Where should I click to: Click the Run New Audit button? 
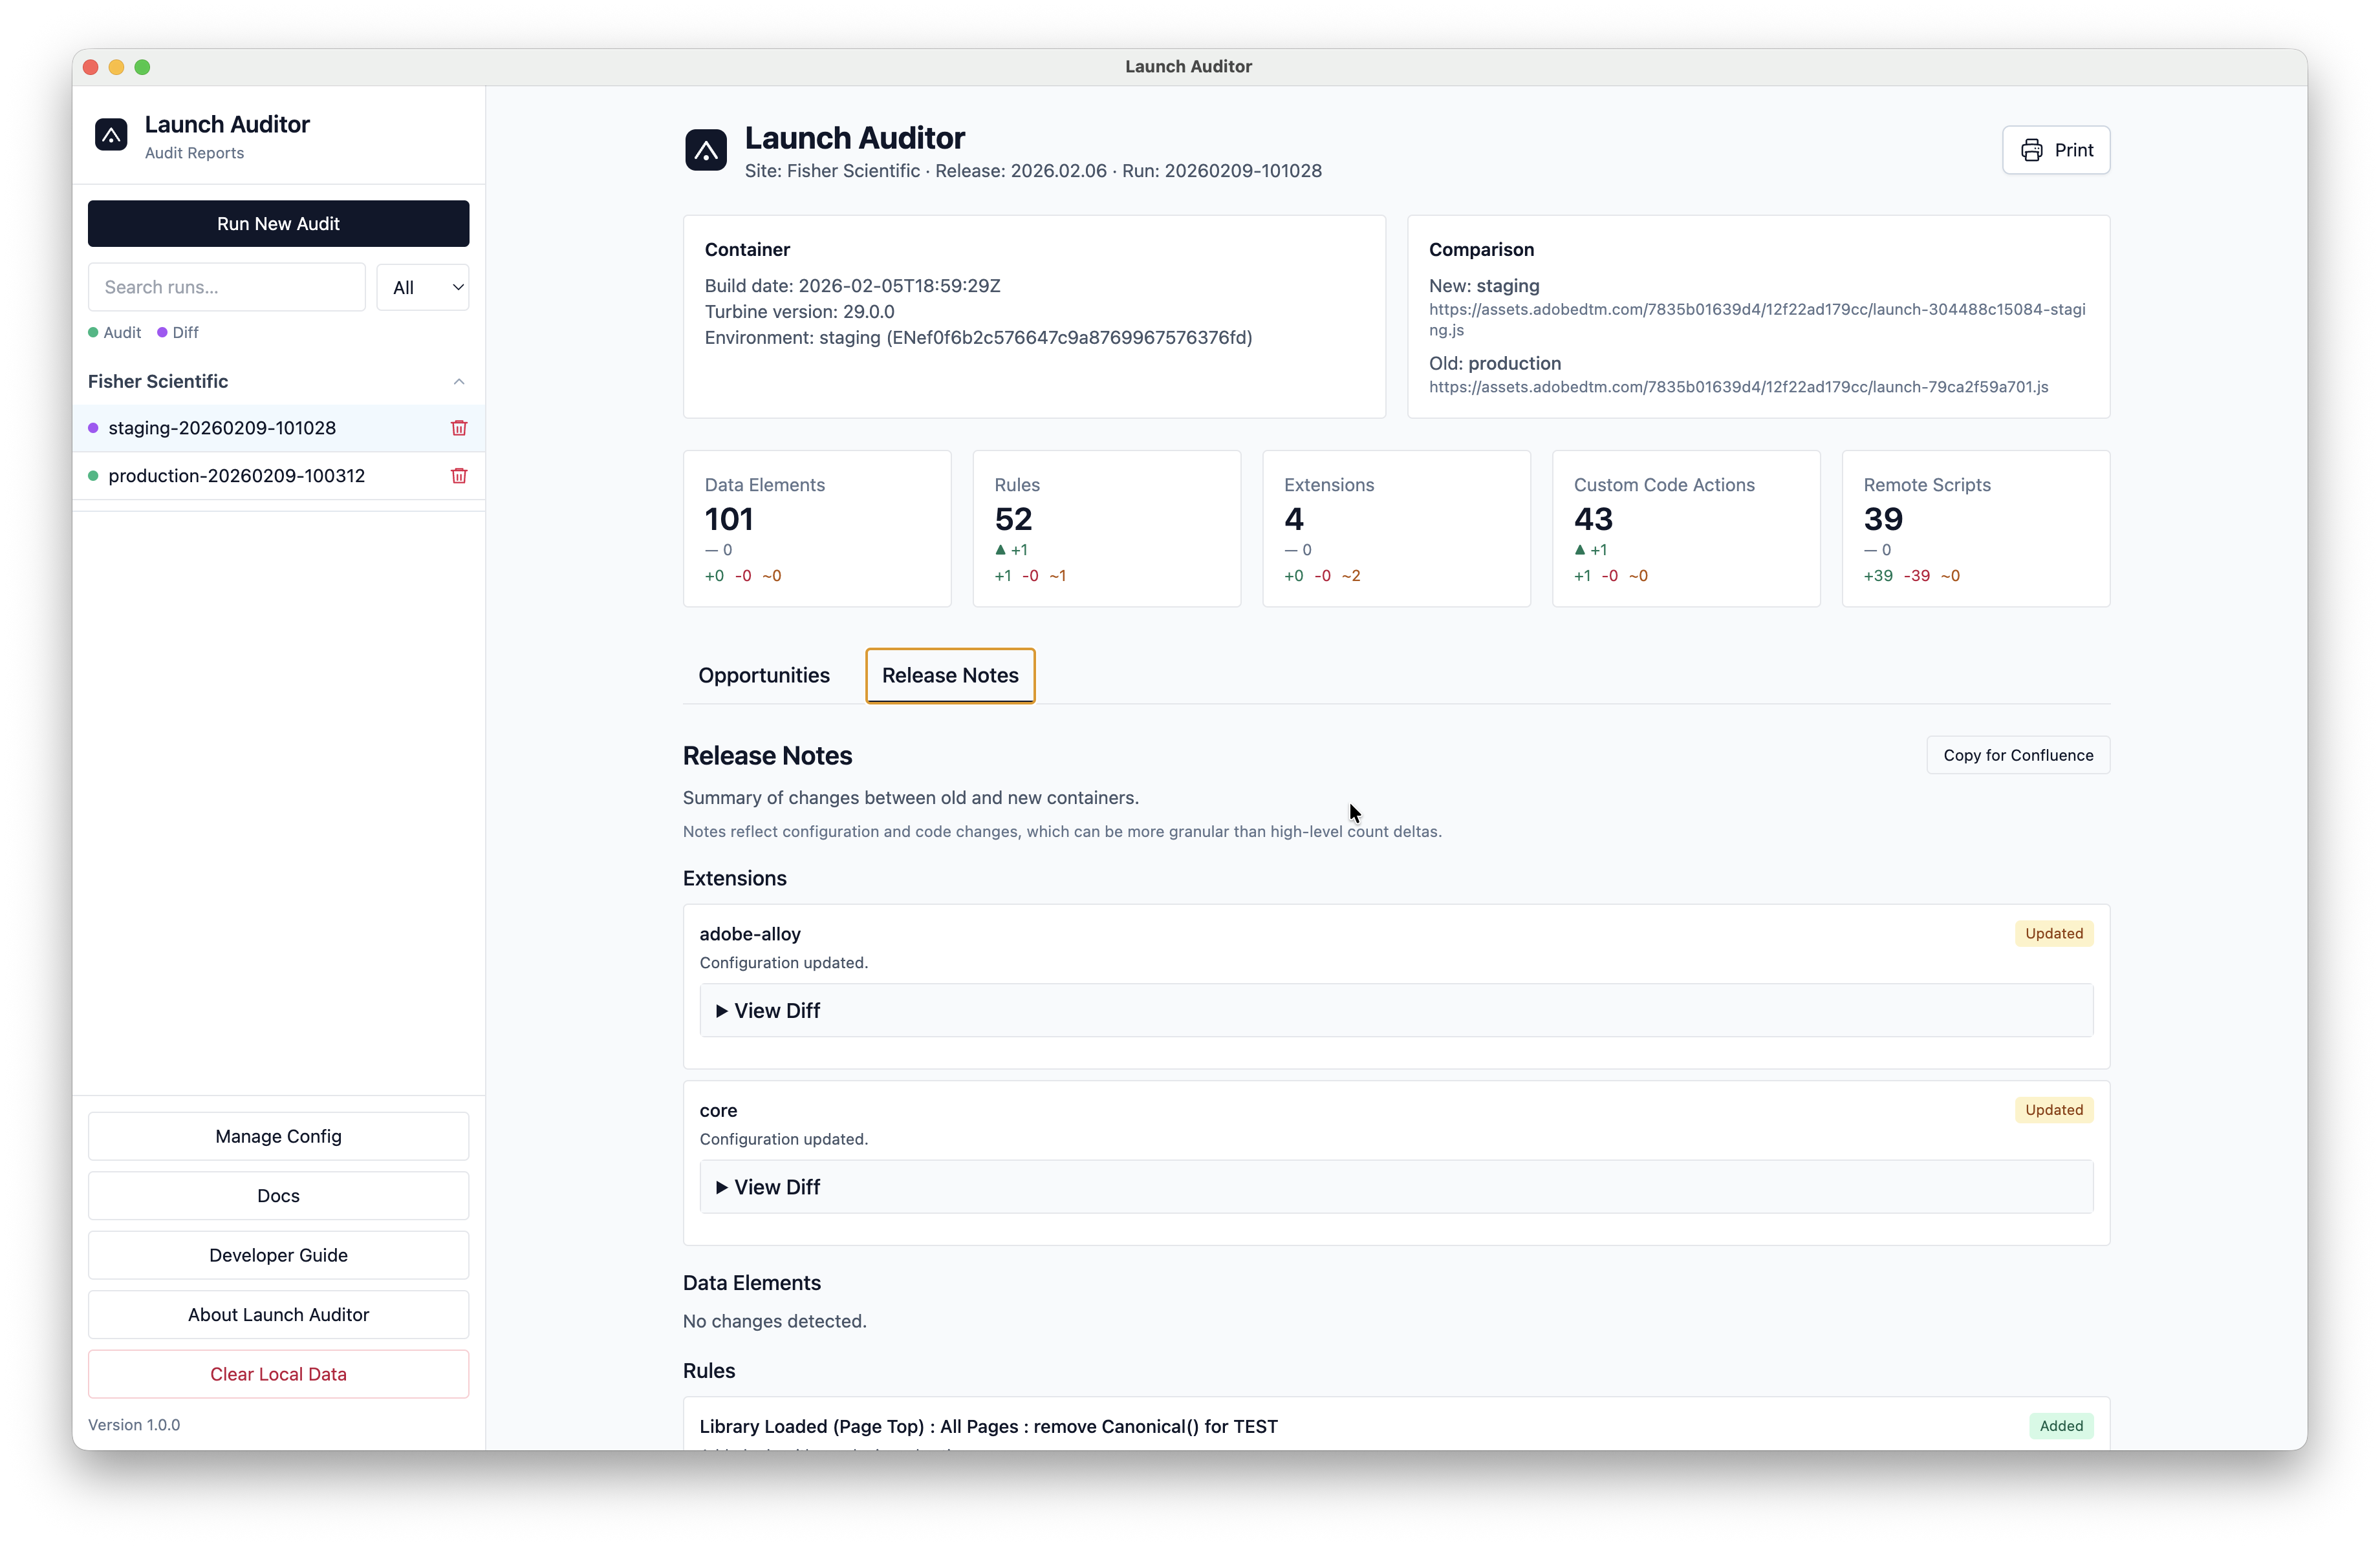(278, 223)
